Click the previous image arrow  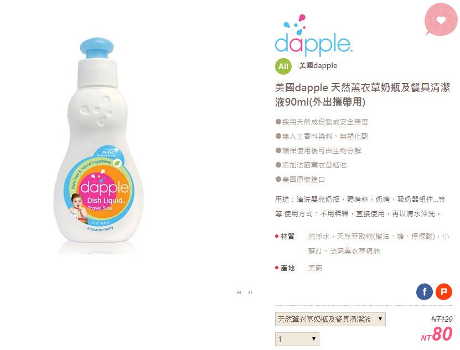click(239, 292)
